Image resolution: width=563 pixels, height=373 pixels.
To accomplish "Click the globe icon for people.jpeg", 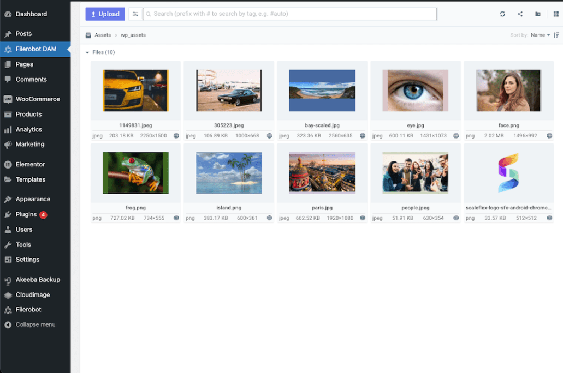I will (456, 218).
